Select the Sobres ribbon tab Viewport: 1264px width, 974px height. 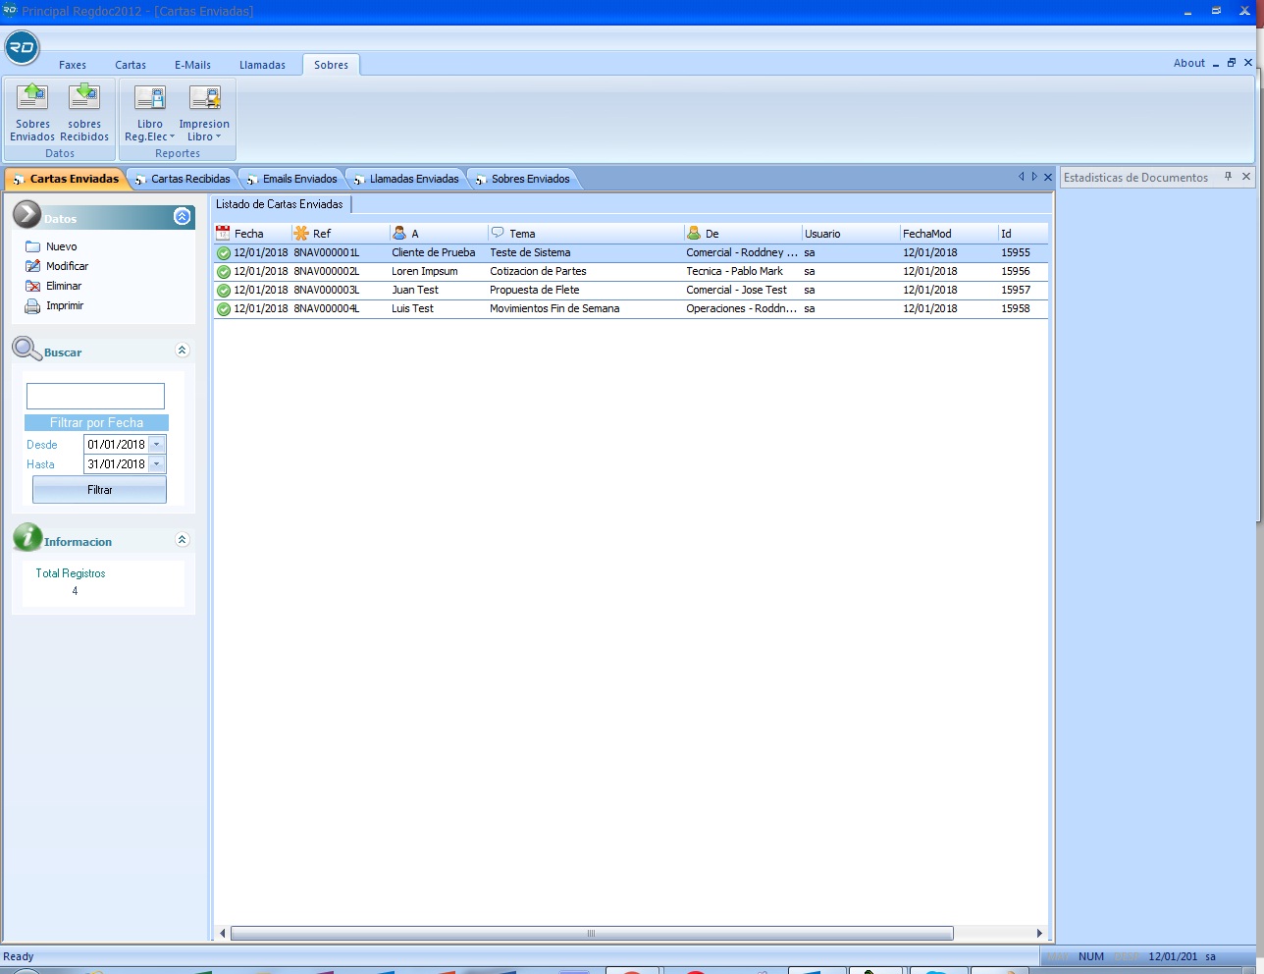[331, 65]
